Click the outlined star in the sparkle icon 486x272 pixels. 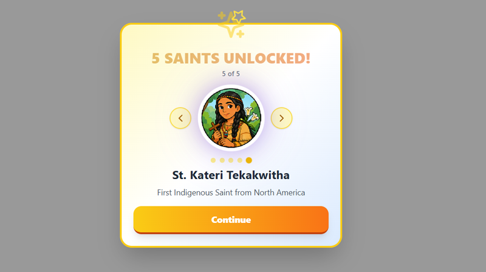(x=239, y=16)
